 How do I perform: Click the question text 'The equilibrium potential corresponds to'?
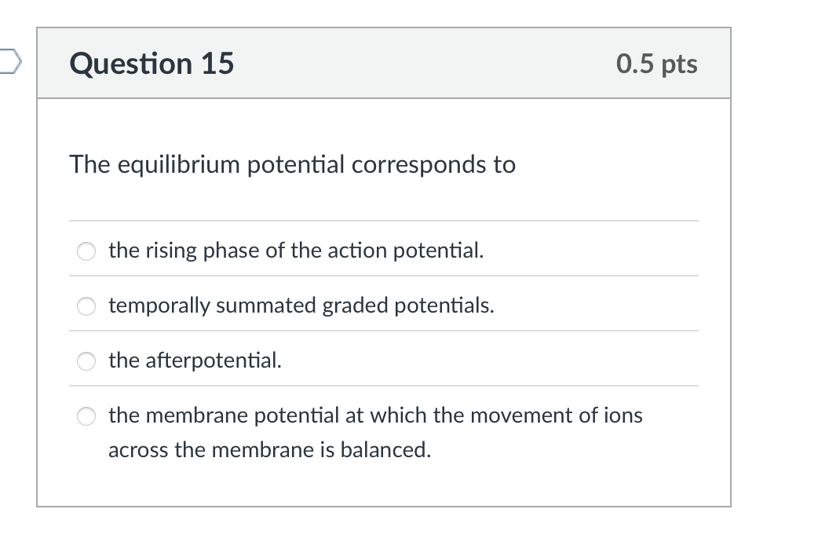pos(293,165)
